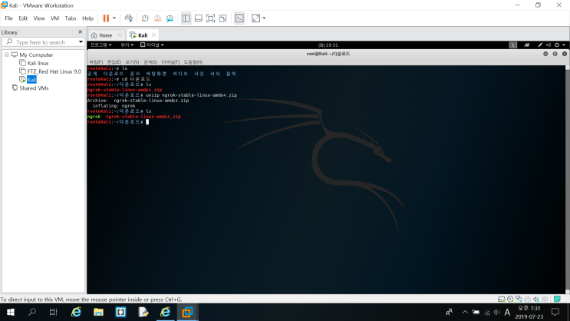The image size is (570, 321).
Task: Open File Explorer from the taskbar
Action: point(98,312)
